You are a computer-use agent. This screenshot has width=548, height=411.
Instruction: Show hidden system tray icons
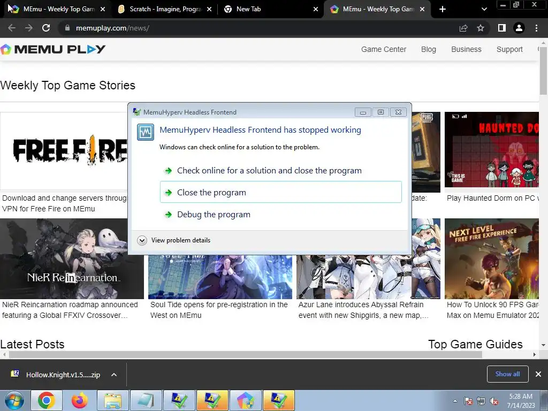pos(455,401)
